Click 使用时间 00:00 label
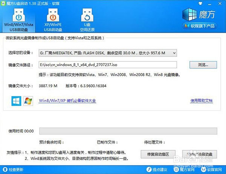The height and width of the screenshot is (174, 226). pyautogui.click(x=21, y=131)
